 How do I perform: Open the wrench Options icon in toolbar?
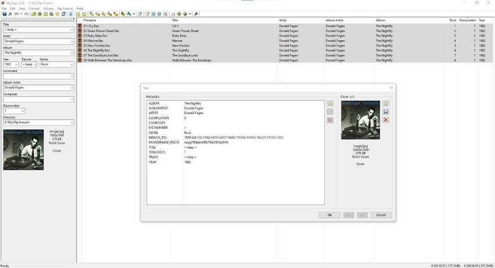click(196, 13)
